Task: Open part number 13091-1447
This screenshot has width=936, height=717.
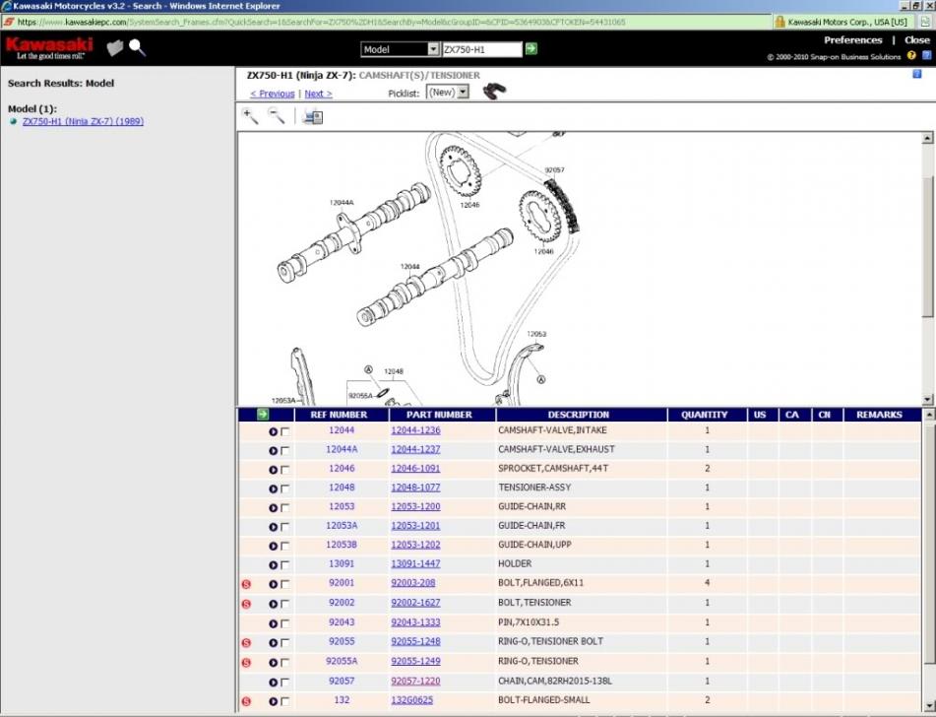Action: coord(415,563)
